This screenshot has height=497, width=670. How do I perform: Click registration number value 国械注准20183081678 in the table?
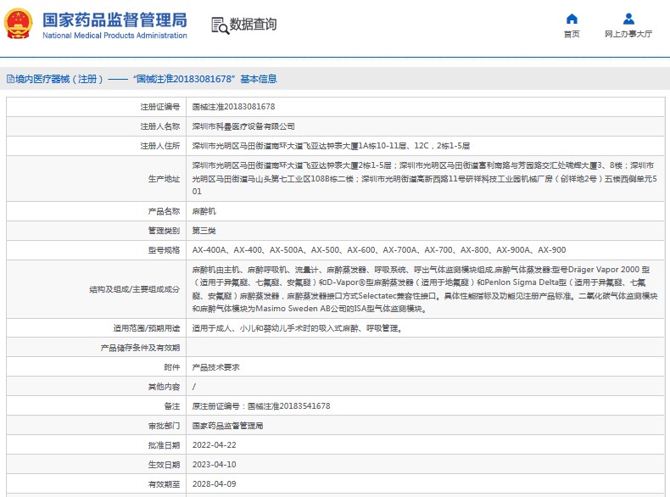pos(233,107)
